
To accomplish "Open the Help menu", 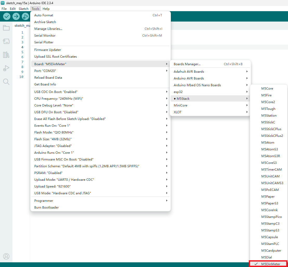I will pyautogui.click(x=46, y=9).
